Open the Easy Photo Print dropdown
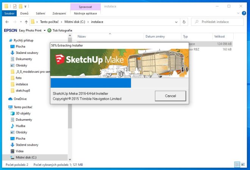 44,30
